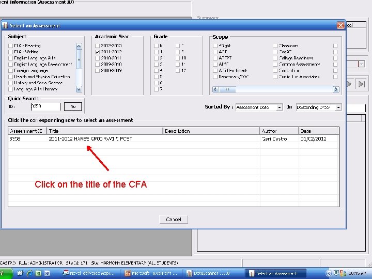Viewport: 372px width, 279px height.
Task: Launch Word from quick launch bar
Action: tap(47, 273)
